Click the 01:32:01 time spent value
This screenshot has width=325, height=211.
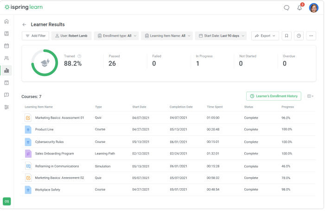click(x=213, y=153)
